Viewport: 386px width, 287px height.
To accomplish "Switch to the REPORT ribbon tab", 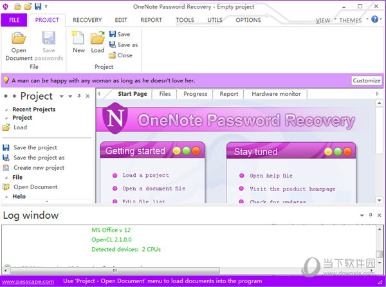I will [151, 20].
